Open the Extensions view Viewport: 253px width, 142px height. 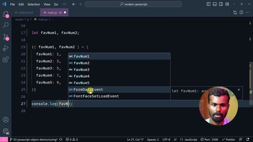[x=6, y=60]
